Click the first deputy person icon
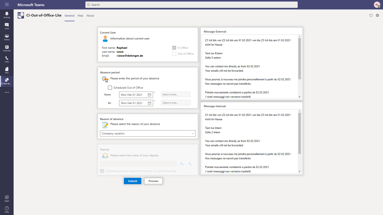The height and width of the screenshot is (215, 383). pos(182,164)
